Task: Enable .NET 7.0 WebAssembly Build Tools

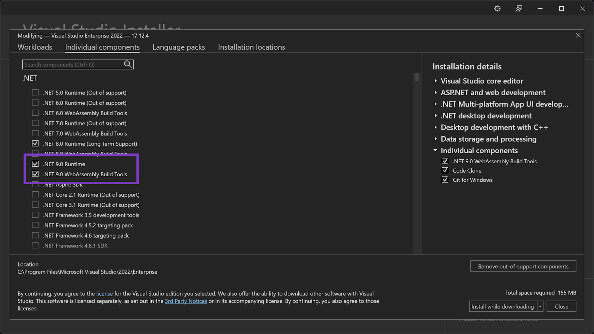Action: [x=35, y=133]
